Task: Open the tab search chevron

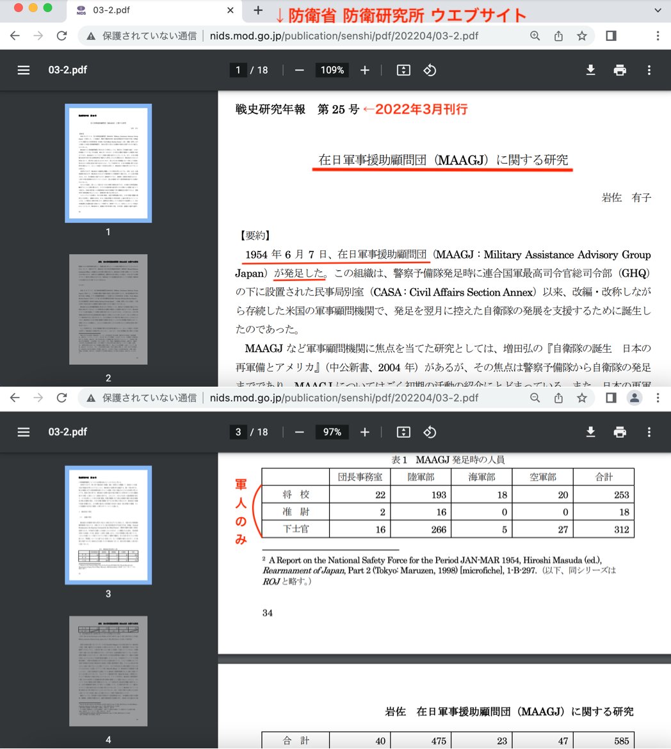Action: [x=658, y=10]
